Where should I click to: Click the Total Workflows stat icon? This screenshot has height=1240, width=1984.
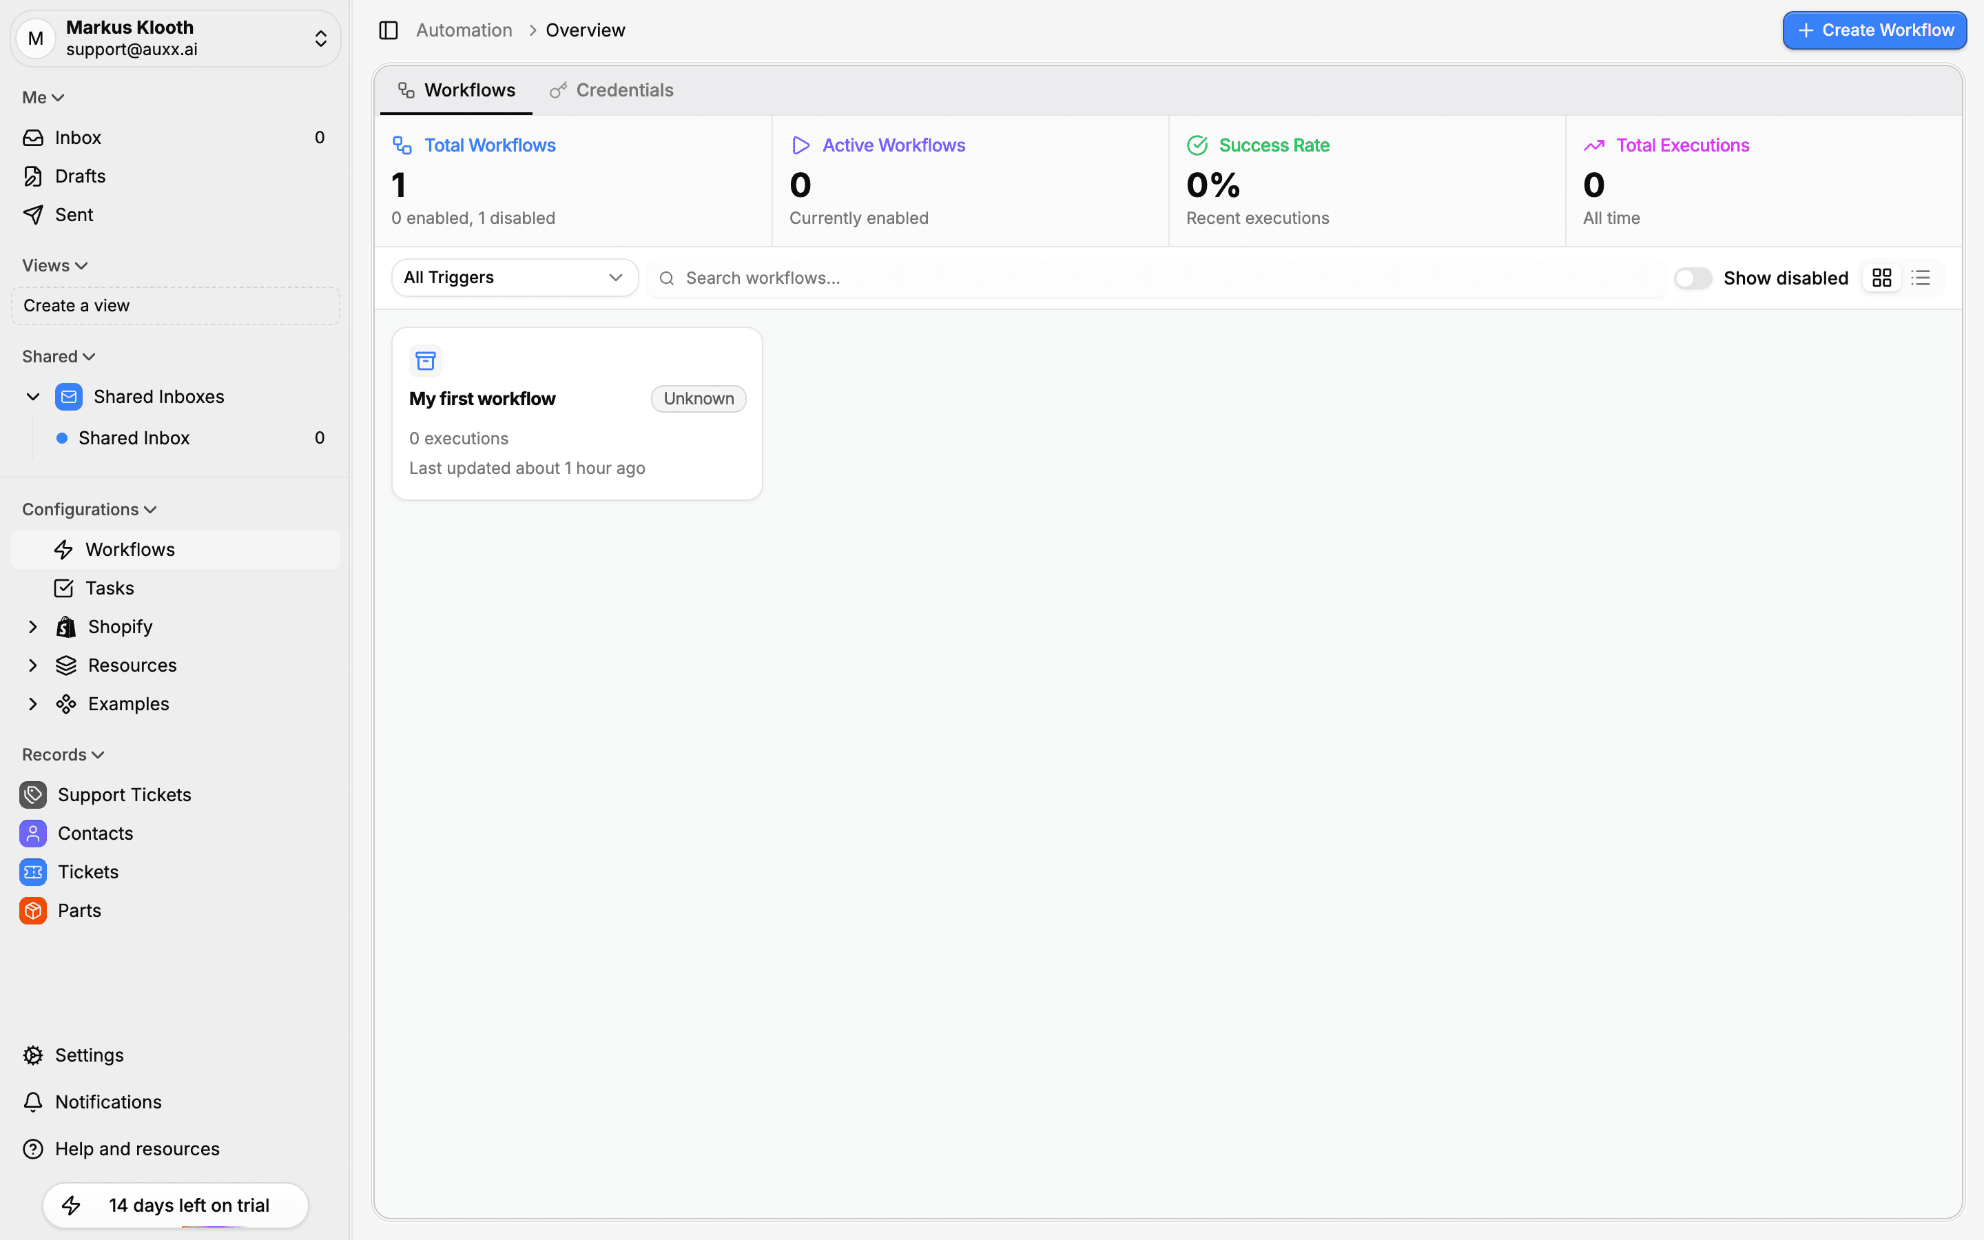point(402,145)
